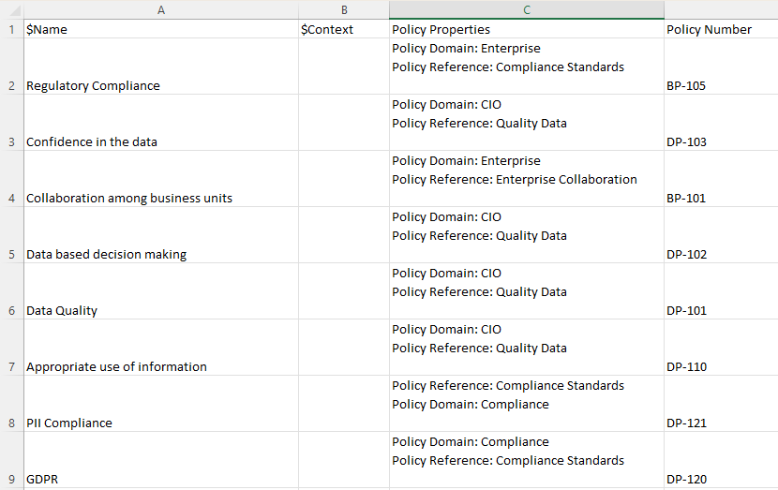Image resolution: width=778 pixels, height=490 pixels.
Task: Select the row 5 header
Action: (x=11, y=254)
